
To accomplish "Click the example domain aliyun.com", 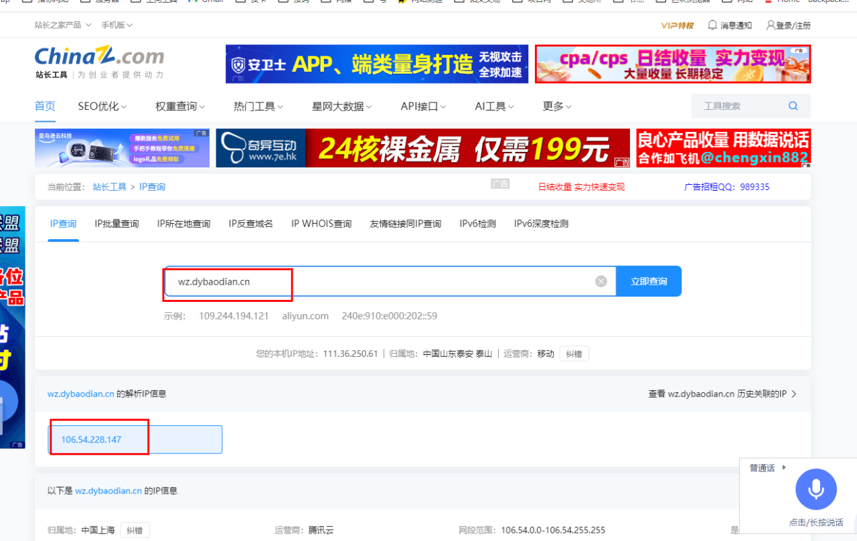I will (305, 316).
